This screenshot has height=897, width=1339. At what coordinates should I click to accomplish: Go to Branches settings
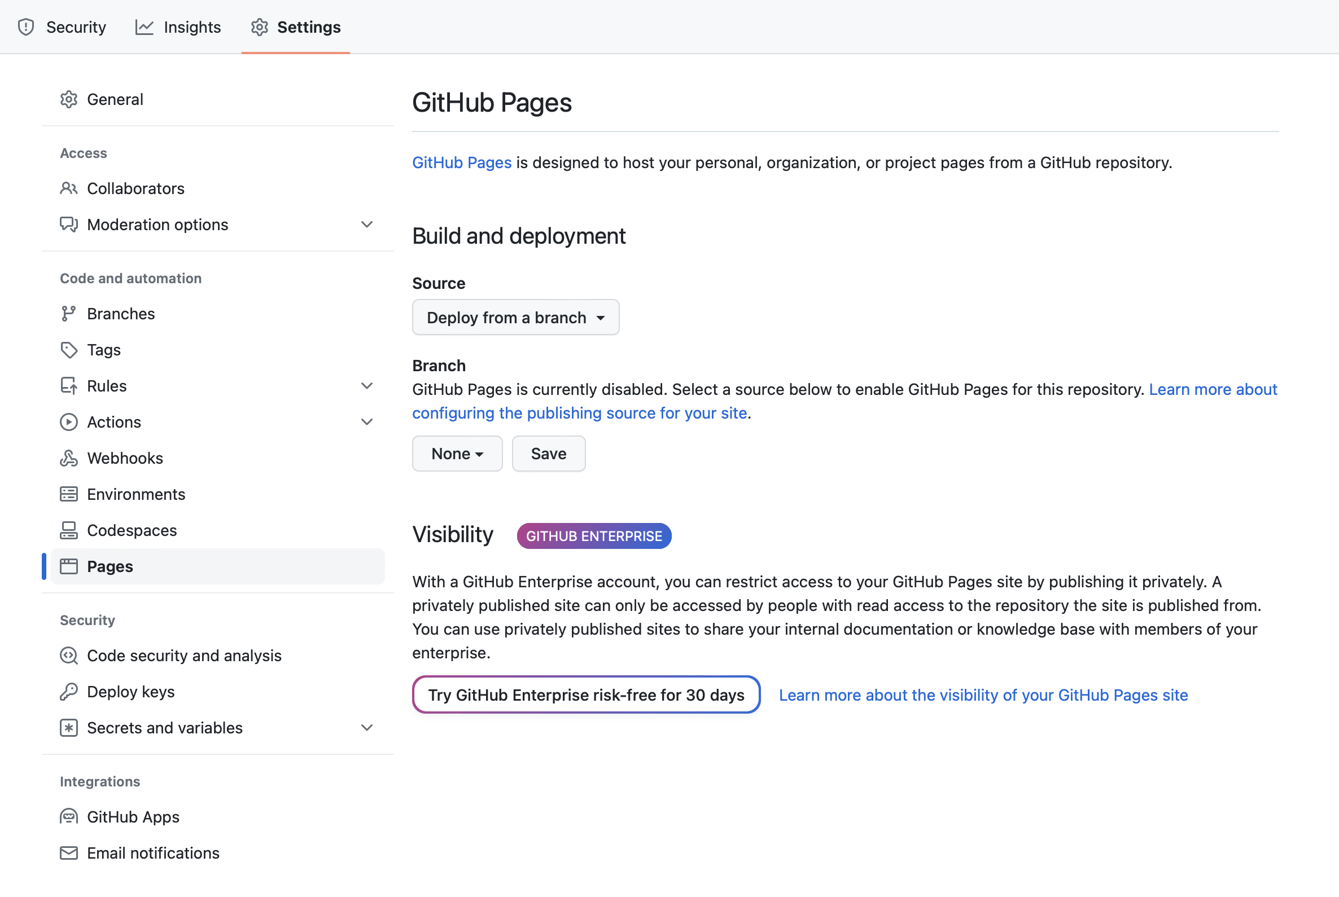pyautogui.click(x=217, y=314)
